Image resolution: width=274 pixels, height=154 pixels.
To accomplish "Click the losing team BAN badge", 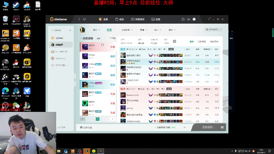I will tap(169, 89).
